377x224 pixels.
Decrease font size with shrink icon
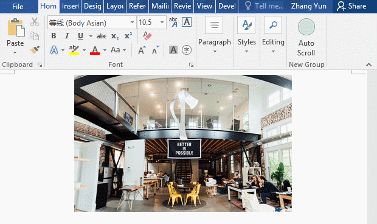[156, 50]
